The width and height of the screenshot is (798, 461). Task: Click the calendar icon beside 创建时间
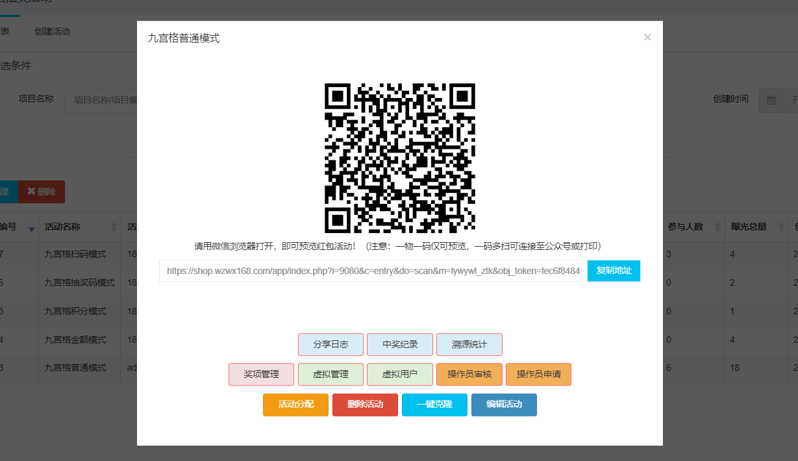pyautogui.click(x=771, y=100)
